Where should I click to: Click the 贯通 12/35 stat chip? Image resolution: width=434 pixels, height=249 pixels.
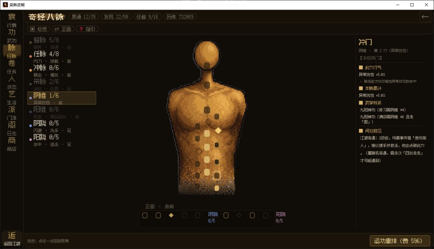84,16
